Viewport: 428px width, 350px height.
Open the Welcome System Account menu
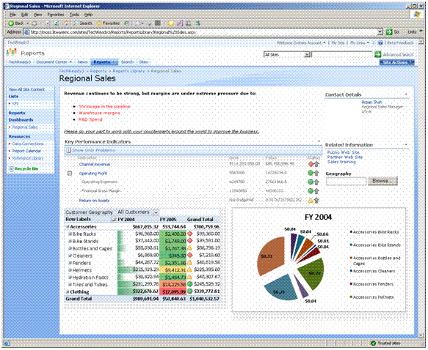[x=301, y=42]
